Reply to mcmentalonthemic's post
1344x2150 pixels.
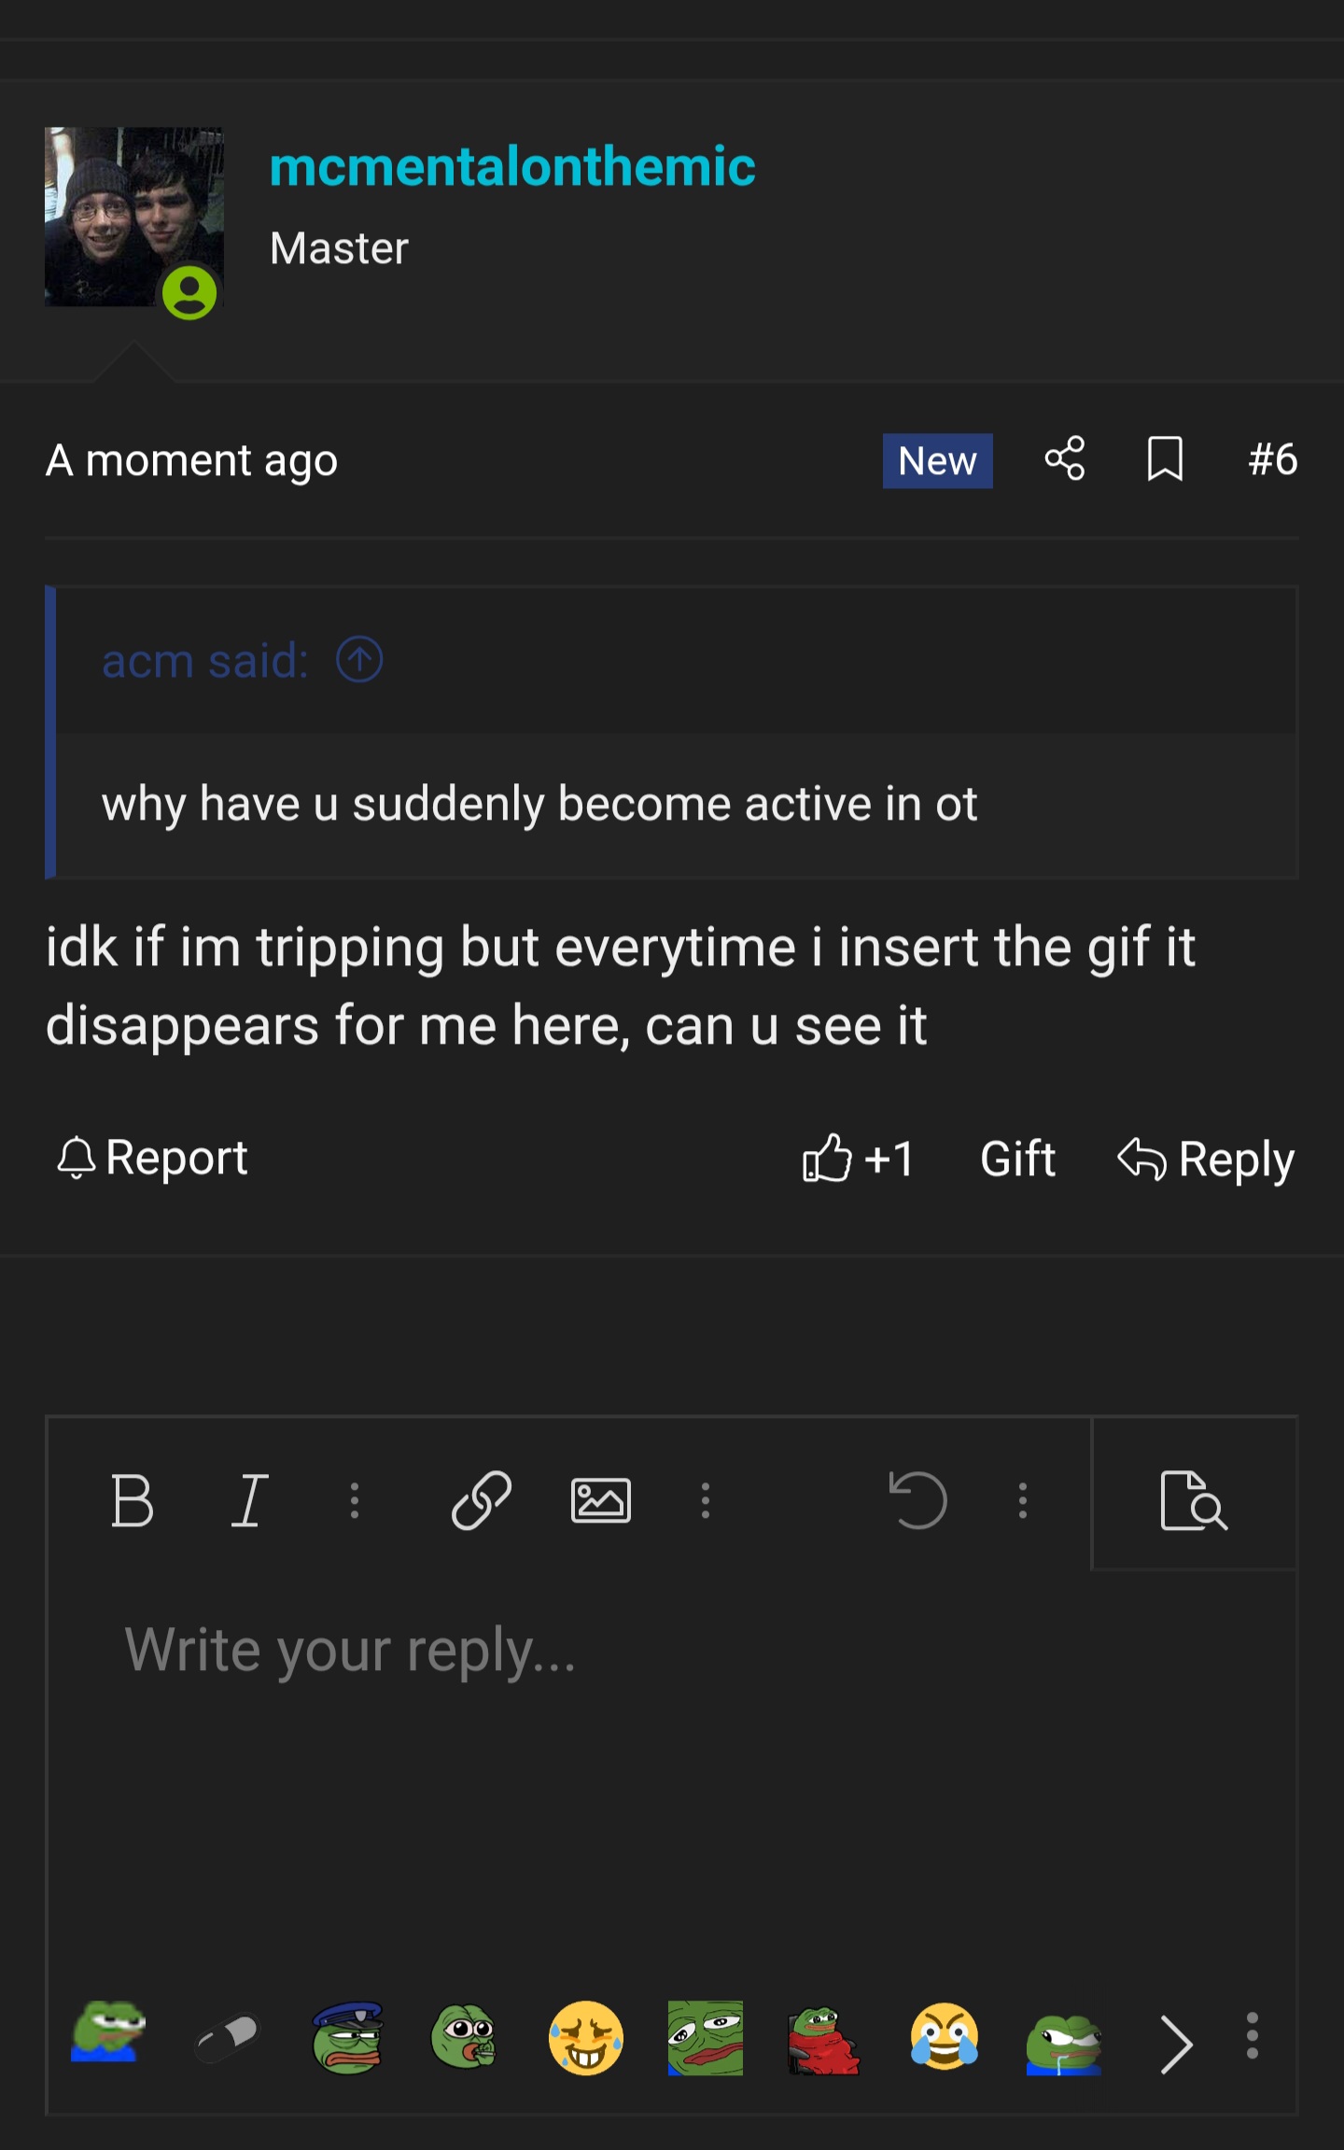(1206, 1159)
